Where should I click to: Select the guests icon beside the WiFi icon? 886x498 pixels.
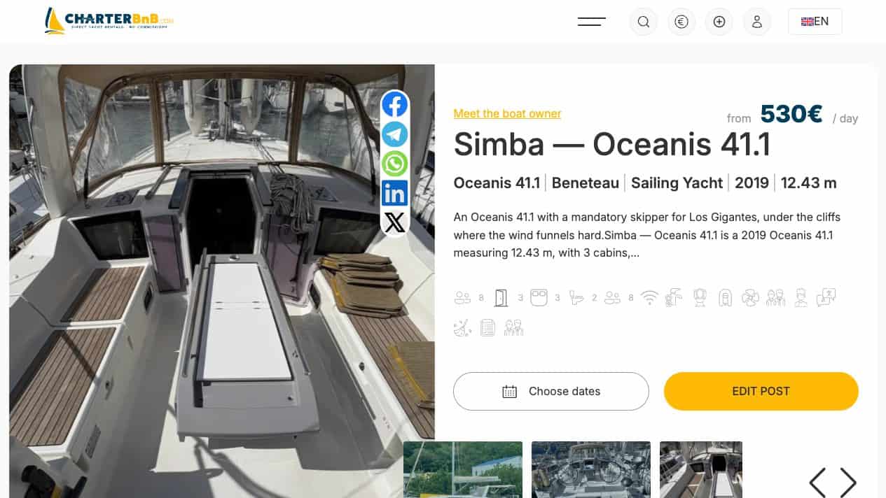tap(613, 298)
